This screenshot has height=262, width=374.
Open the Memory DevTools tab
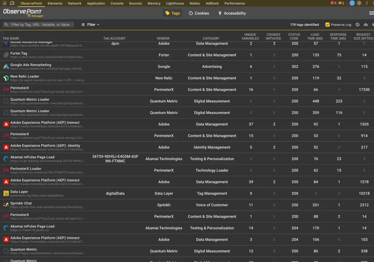(154, 3)
